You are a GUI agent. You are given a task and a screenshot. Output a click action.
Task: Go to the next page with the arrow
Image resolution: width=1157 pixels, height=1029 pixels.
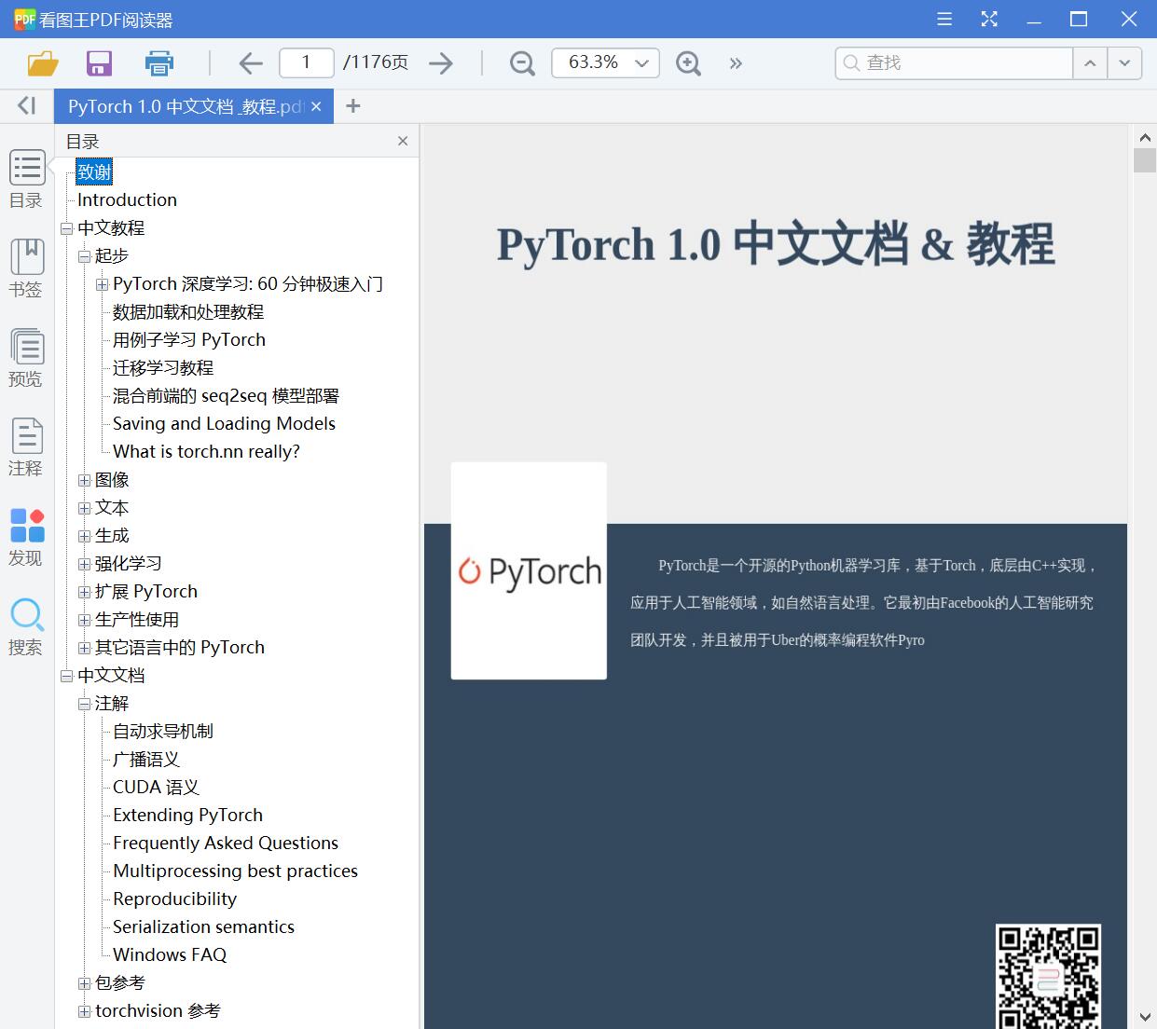(441, 62)
